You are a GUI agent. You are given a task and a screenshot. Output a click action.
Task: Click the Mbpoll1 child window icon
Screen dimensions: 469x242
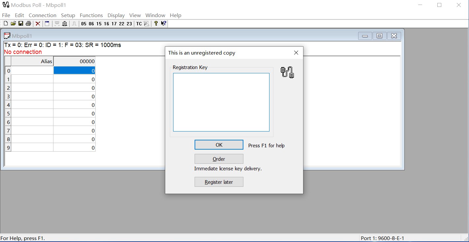pos(7,36)
